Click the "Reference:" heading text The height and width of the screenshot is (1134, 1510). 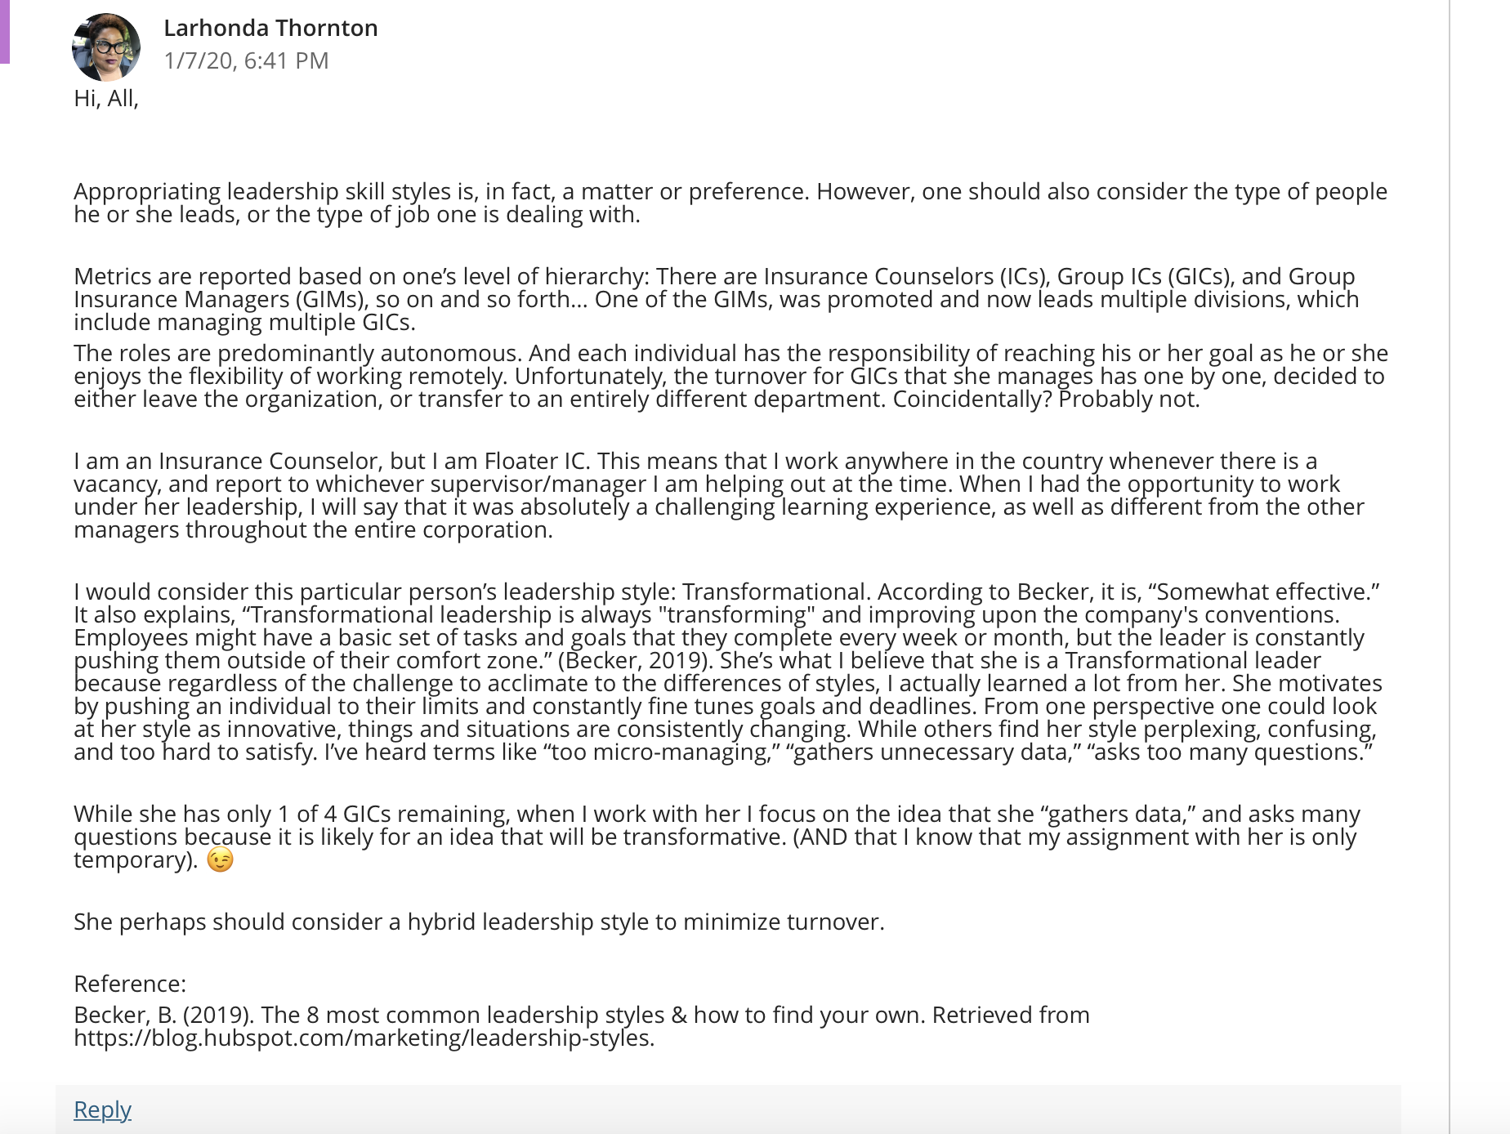[x=130, y=984]
